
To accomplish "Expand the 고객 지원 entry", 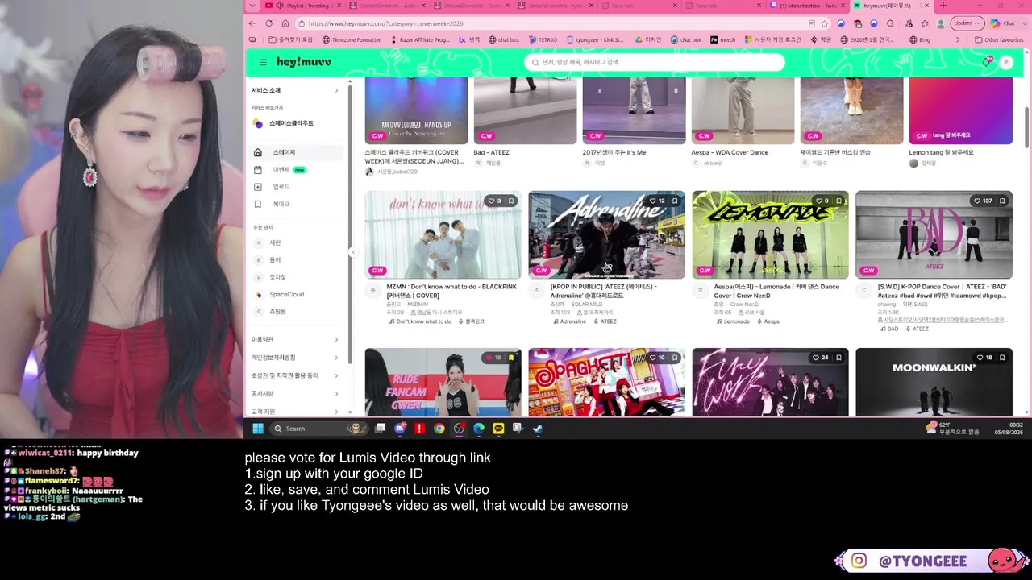I will (x=295, y=412).
